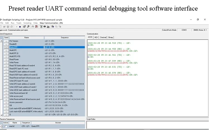Click the 'Read Reserved bank kill and access pwd' row

[47, 78]
